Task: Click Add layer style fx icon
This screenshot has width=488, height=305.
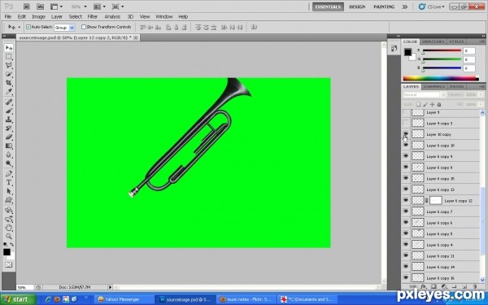Action: point(423,286)
